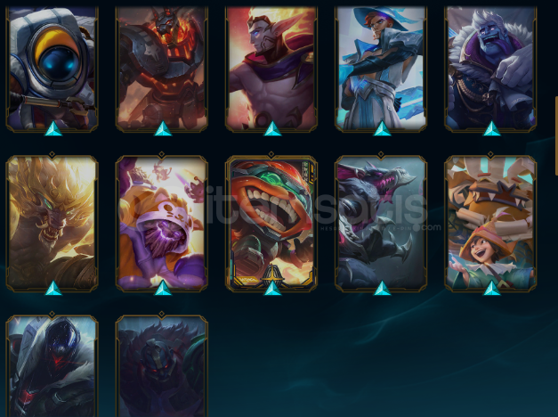The image size is (558, 417).
Task: Click blue gem under flame-haired elf skin card
Action: coord(272,128)
